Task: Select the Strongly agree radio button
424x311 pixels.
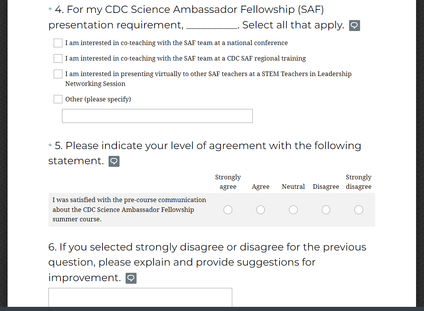Action: coord(228,210)
